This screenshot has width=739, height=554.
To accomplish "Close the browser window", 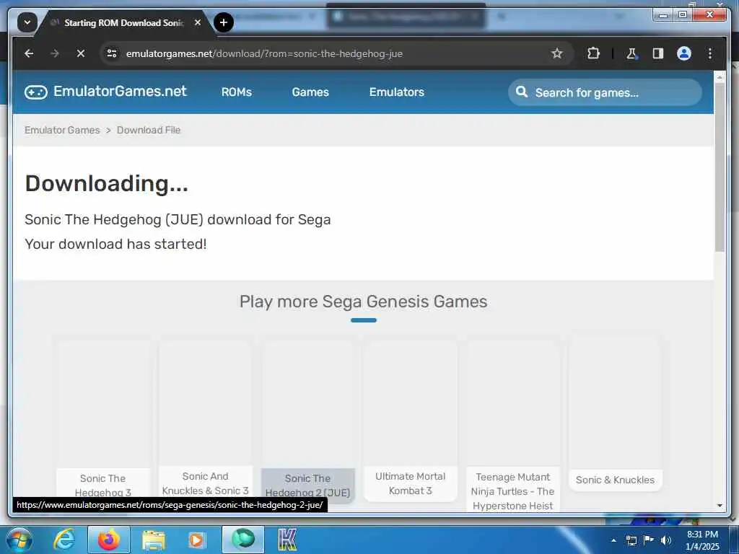I will click(709, 14).
